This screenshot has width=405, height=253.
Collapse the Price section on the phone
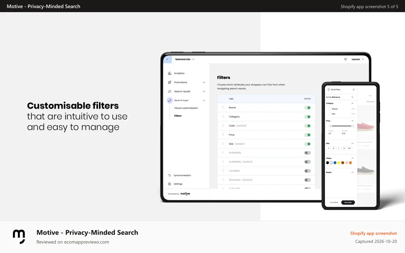pyautogui.click(x=352, y=121)
